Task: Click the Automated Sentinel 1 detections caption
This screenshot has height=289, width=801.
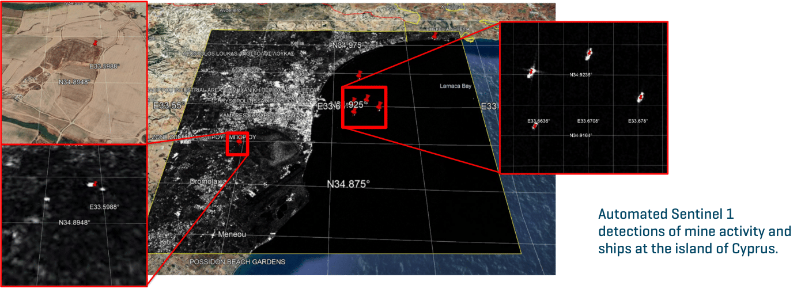Action: coord(694,232)
